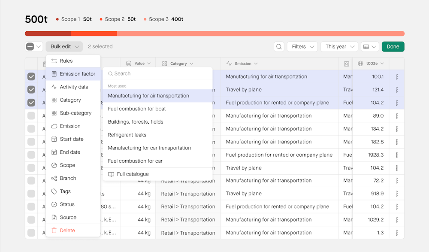This screenshot has width=429, height=252.
Task: Click the Value column database icon
Action: tap(128, 64)
